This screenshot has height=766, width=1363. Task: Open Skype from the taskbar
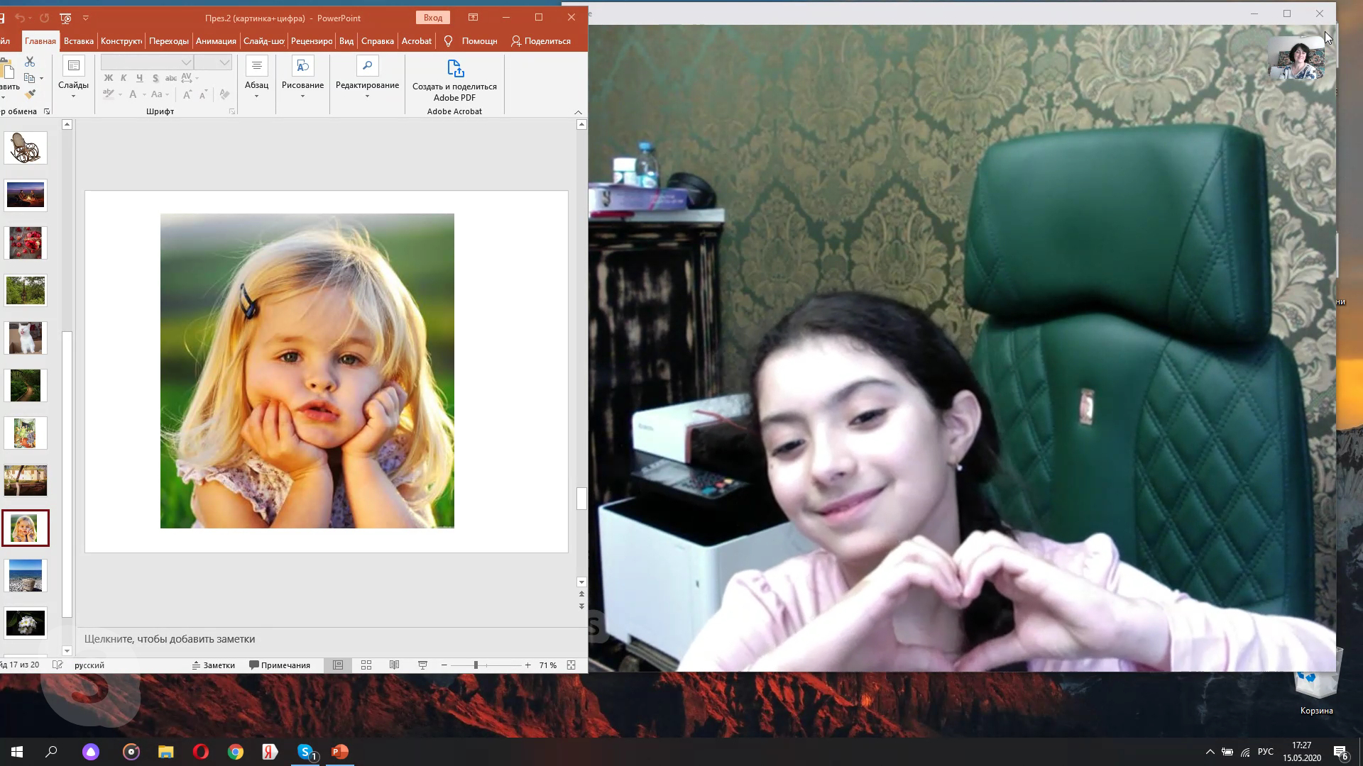[x=305, y=752]
